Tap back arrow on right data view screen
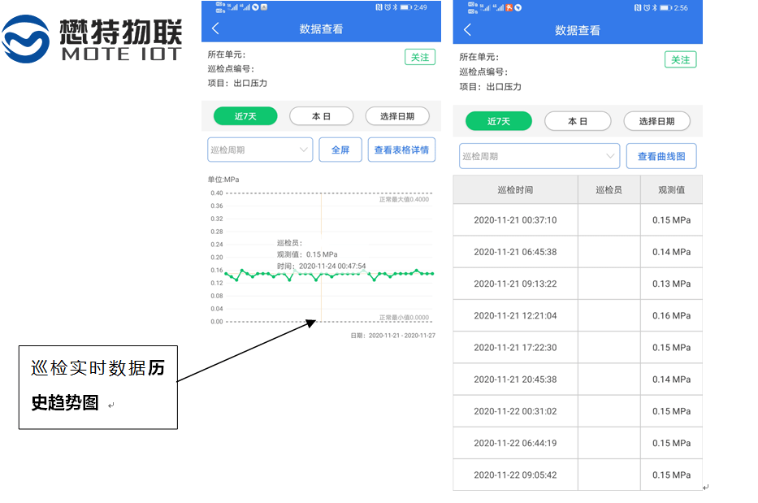The image size is (758, 503). click(x=467, y=30)
